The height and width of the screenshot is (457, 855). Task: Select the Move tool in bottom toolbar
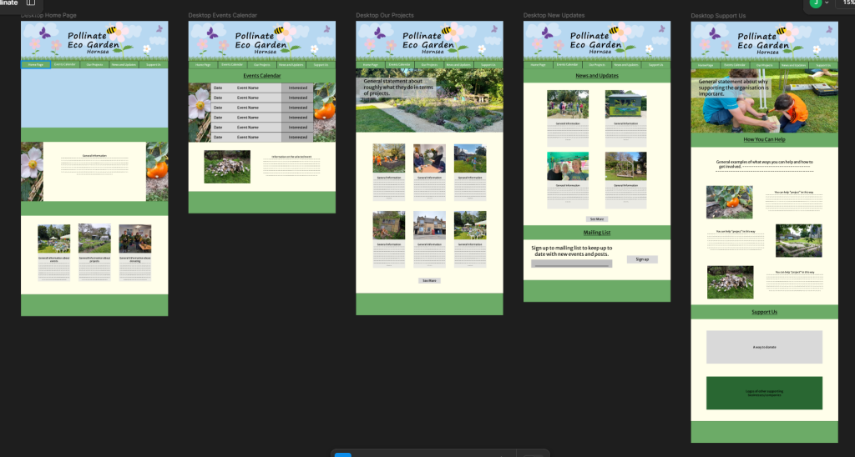click(342, 454)
